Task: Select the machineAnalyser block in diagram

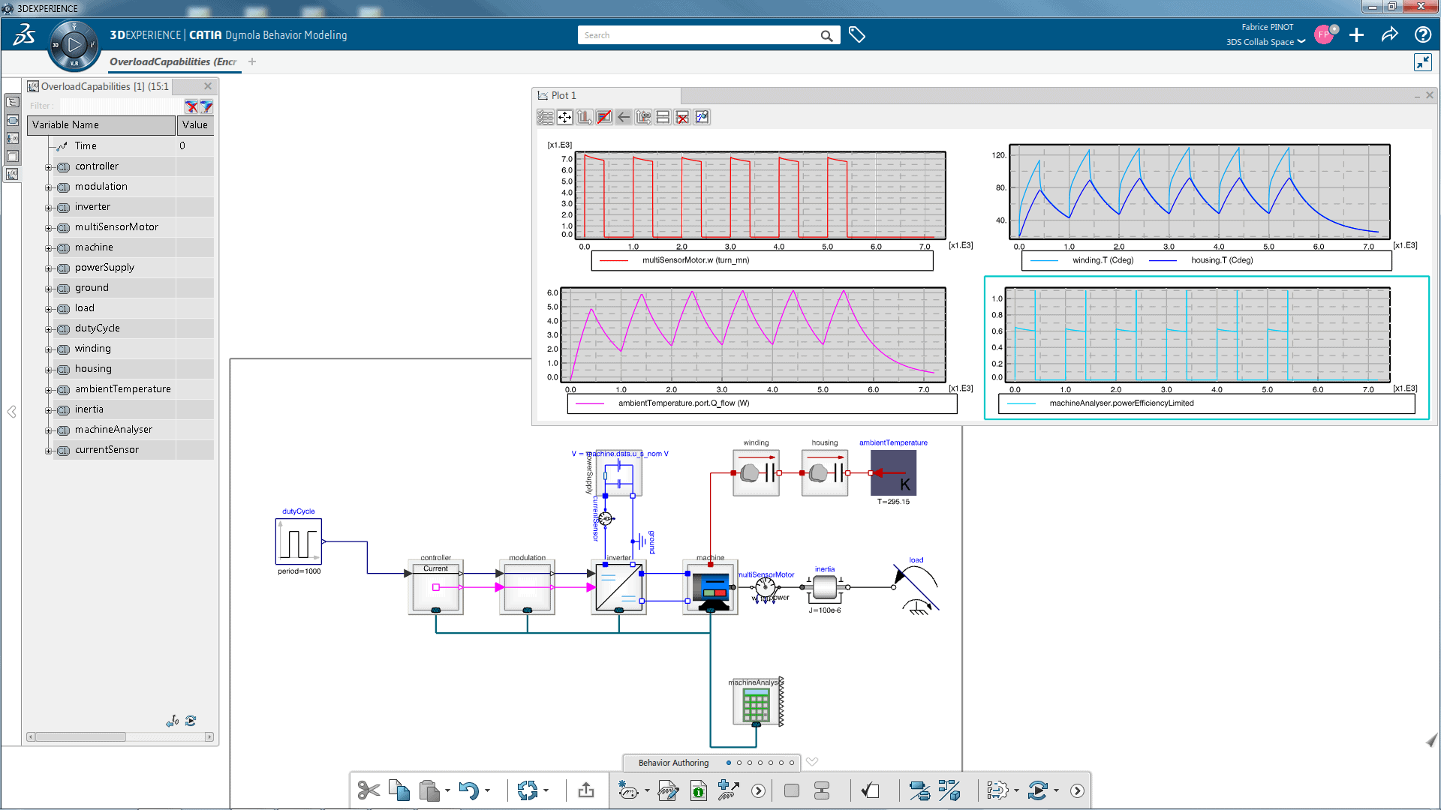Action: point(757,702)
